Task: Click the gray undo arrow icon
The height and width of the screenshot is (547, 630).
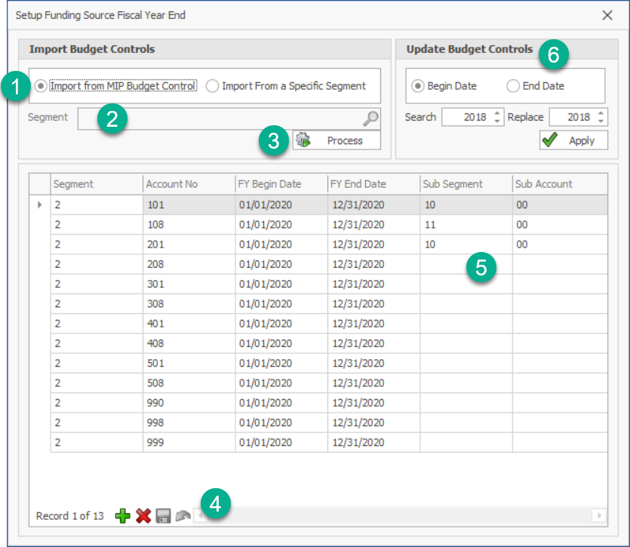Action: coord(183,516)
